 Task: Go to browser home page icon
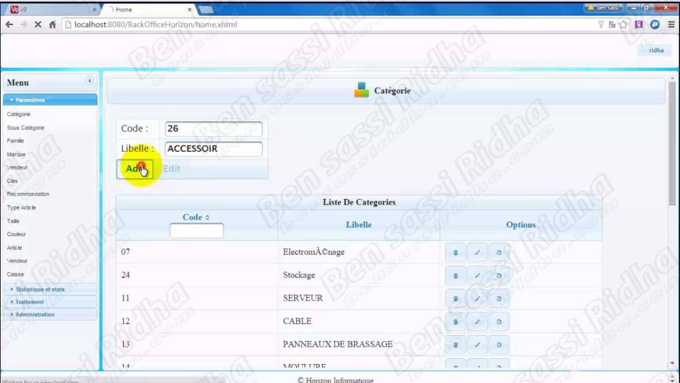click(52, 25)
